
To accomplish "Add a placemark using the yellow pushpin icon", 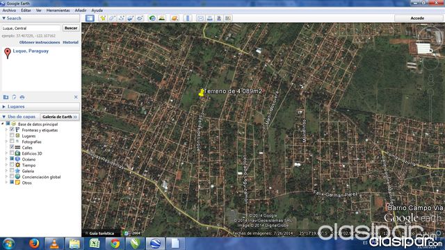I will click(103, 18).
